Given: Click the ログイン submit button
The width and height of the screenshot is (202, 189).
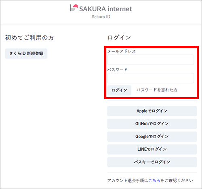Looking at the screenshot, I should click(119, 90).
